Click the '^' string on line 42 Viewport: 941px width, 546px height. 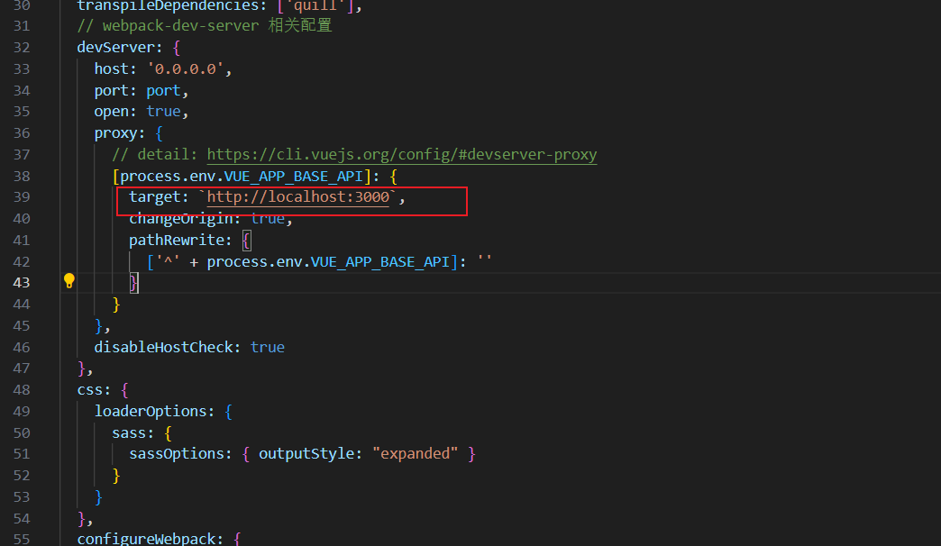[168, 260]
